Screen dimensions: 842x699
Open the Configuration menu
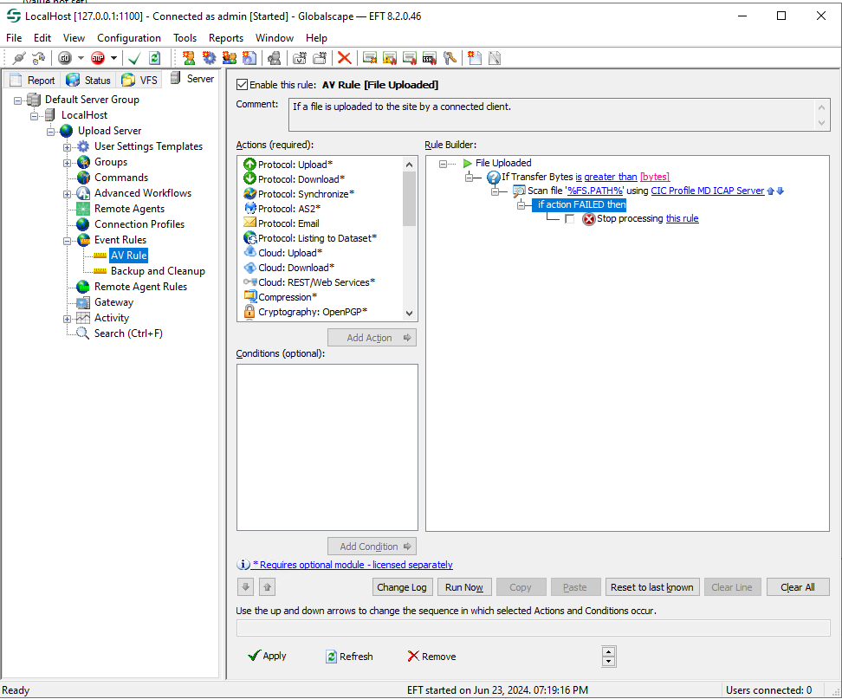pos(129,38)
